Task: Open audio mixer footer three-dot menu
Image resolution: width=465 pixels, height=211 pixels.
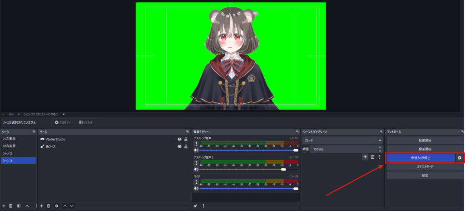Action: click(203, 206)
